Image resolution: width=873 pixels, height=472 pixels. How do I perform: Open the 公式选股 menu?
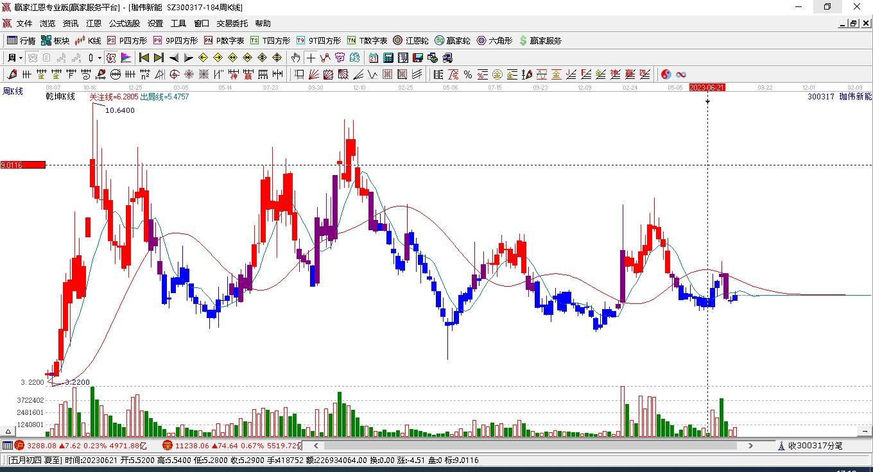[124, 24]
